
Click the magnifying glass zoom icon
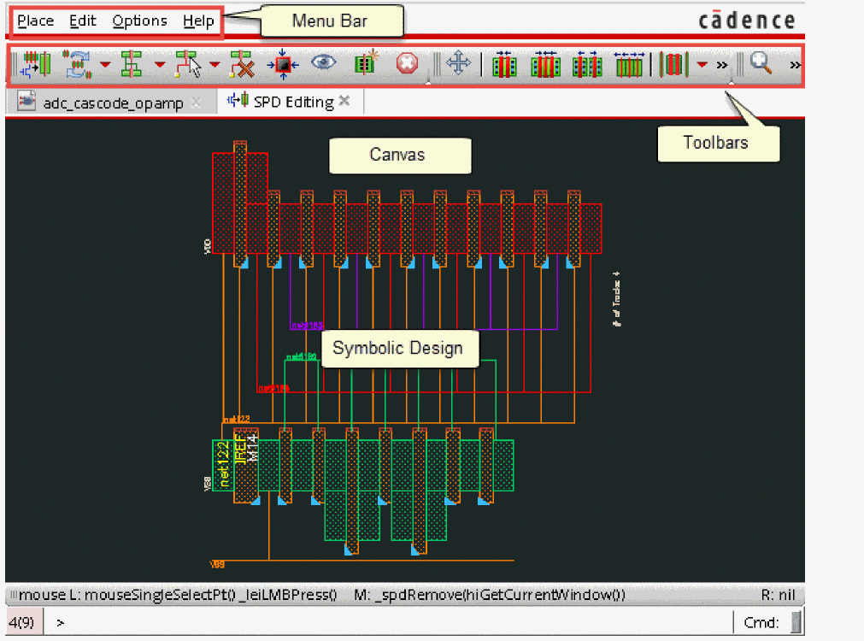(x=761, y=64)
